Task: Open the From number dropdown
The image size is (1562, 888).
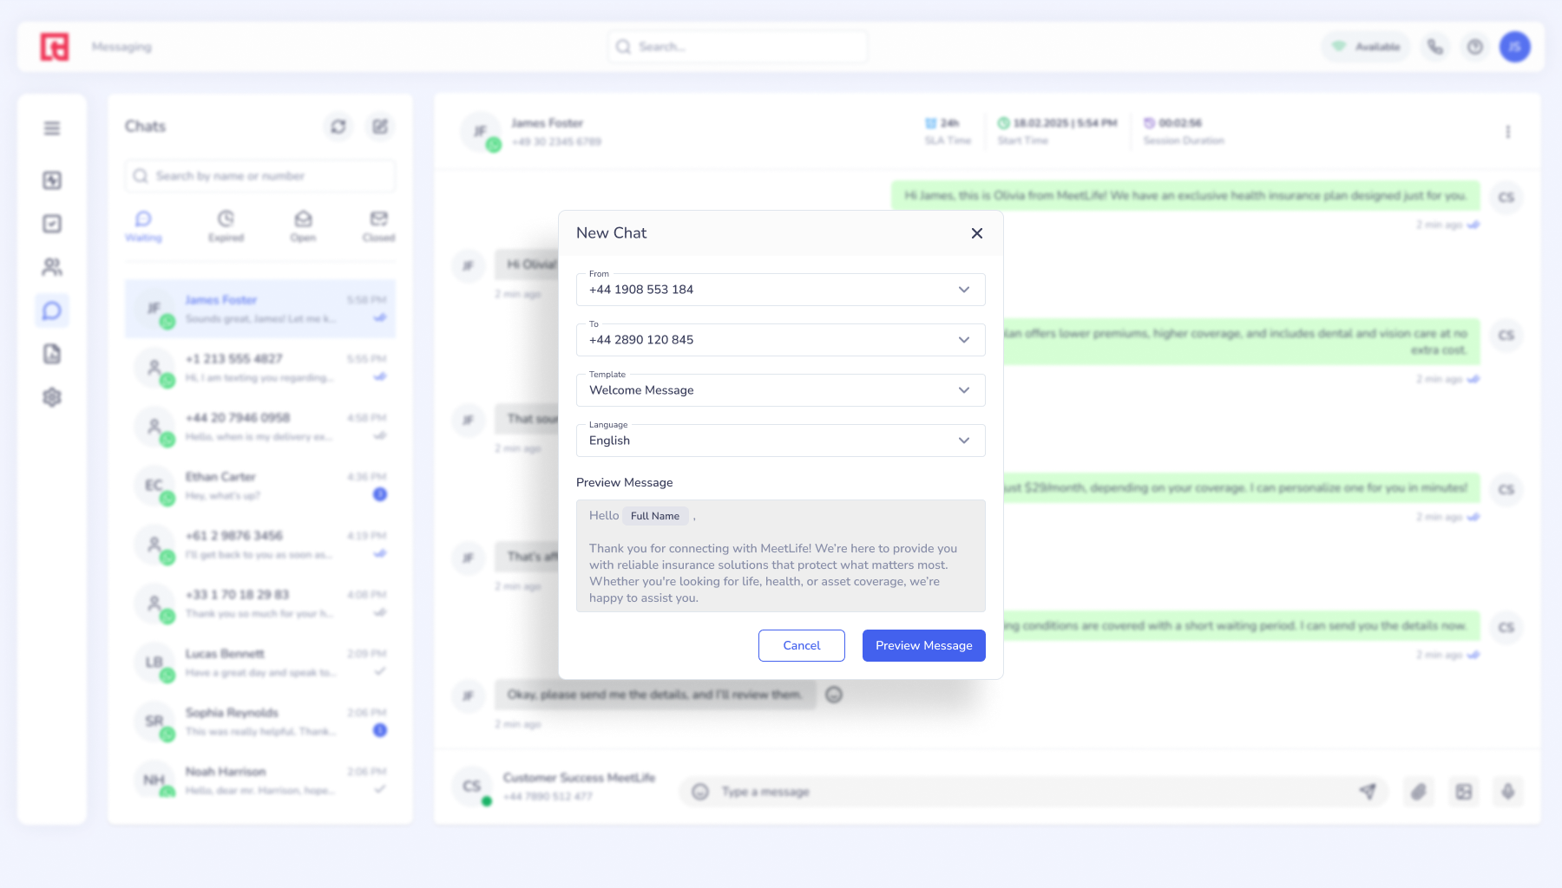Action: click(x=780, y=290)
